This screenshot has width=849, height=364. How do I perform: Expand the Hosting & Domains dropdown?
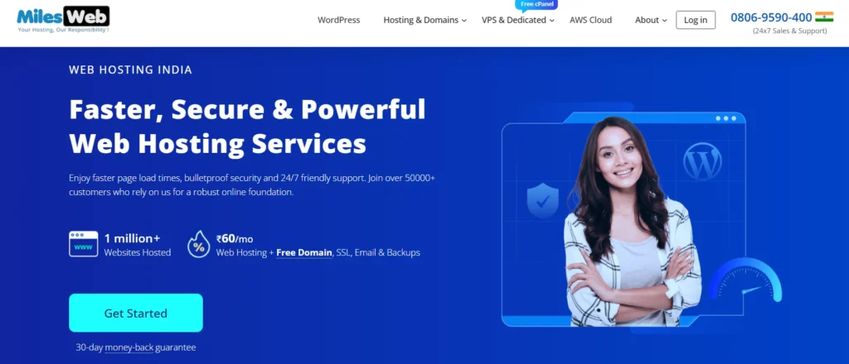click(425, 20)
